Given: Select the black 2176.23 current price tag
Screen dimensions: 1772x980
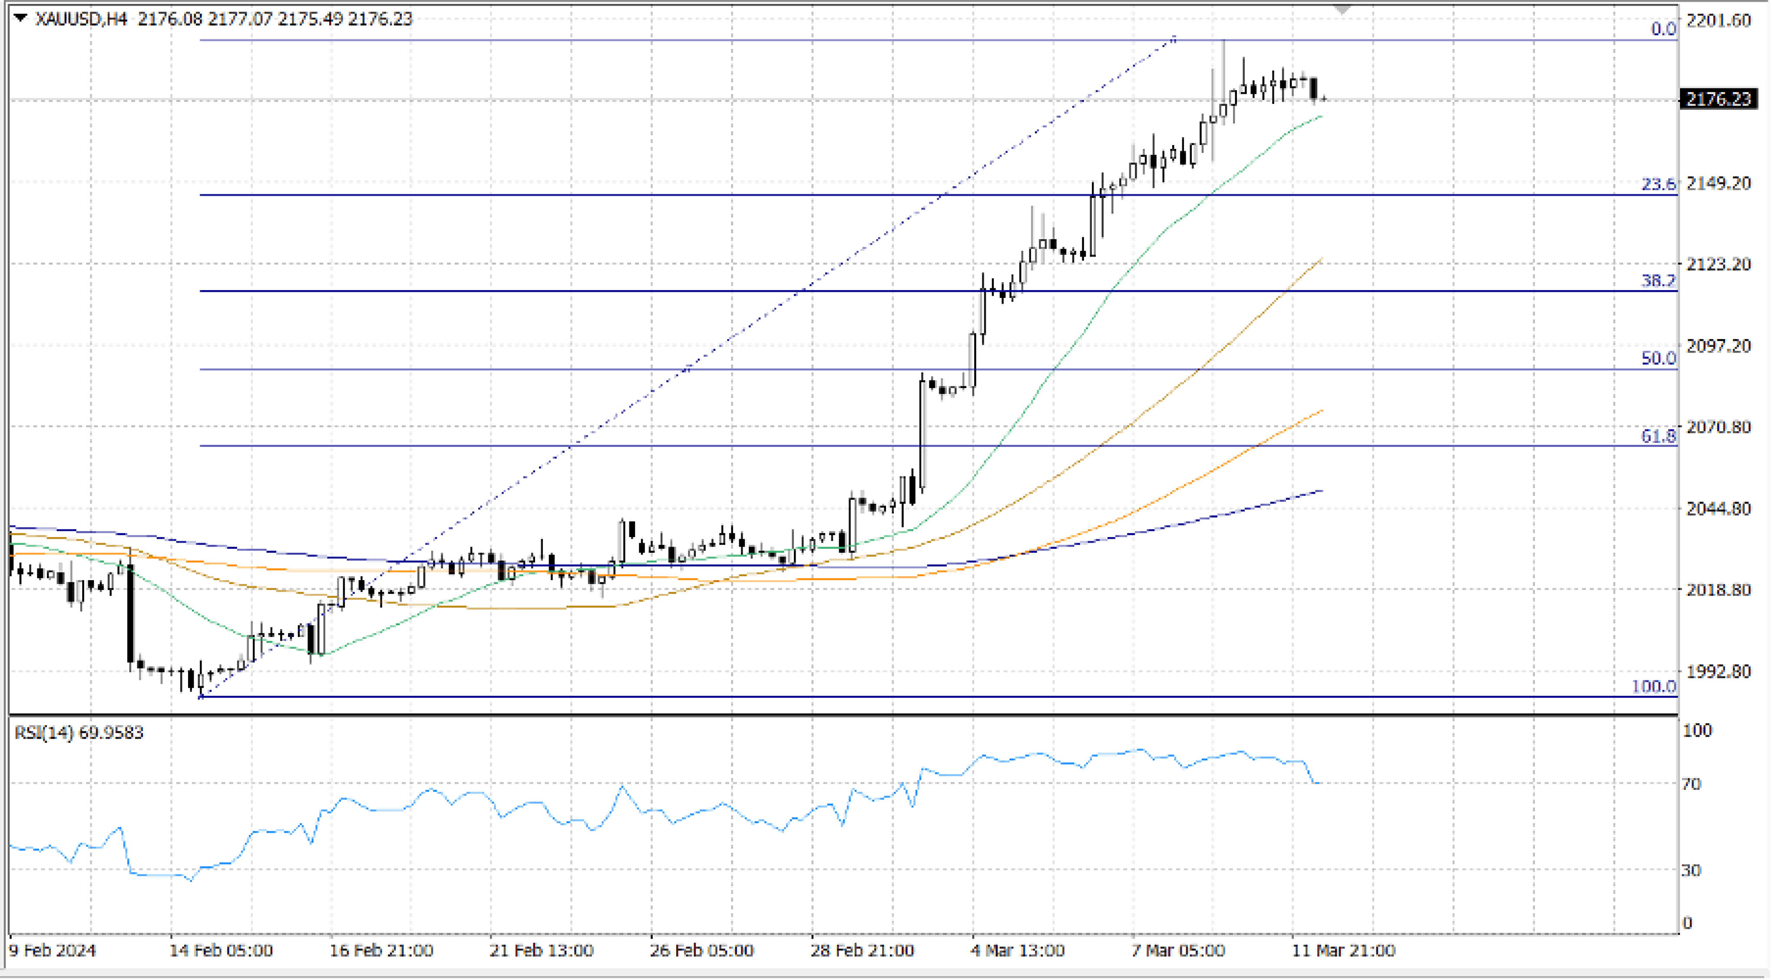Looking at the screenshot, I should [1718, 99].
